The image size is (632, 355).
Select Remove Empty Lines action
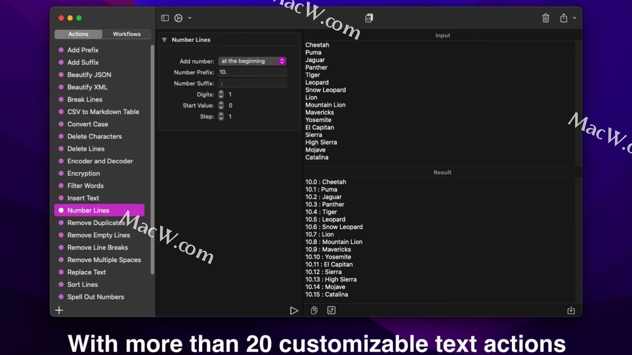[99, 235]
